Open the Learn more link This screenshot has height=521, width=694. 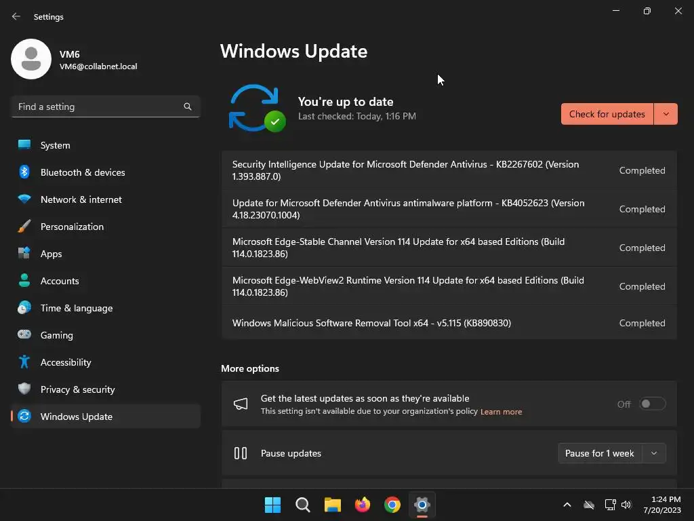tap(501, 412)
